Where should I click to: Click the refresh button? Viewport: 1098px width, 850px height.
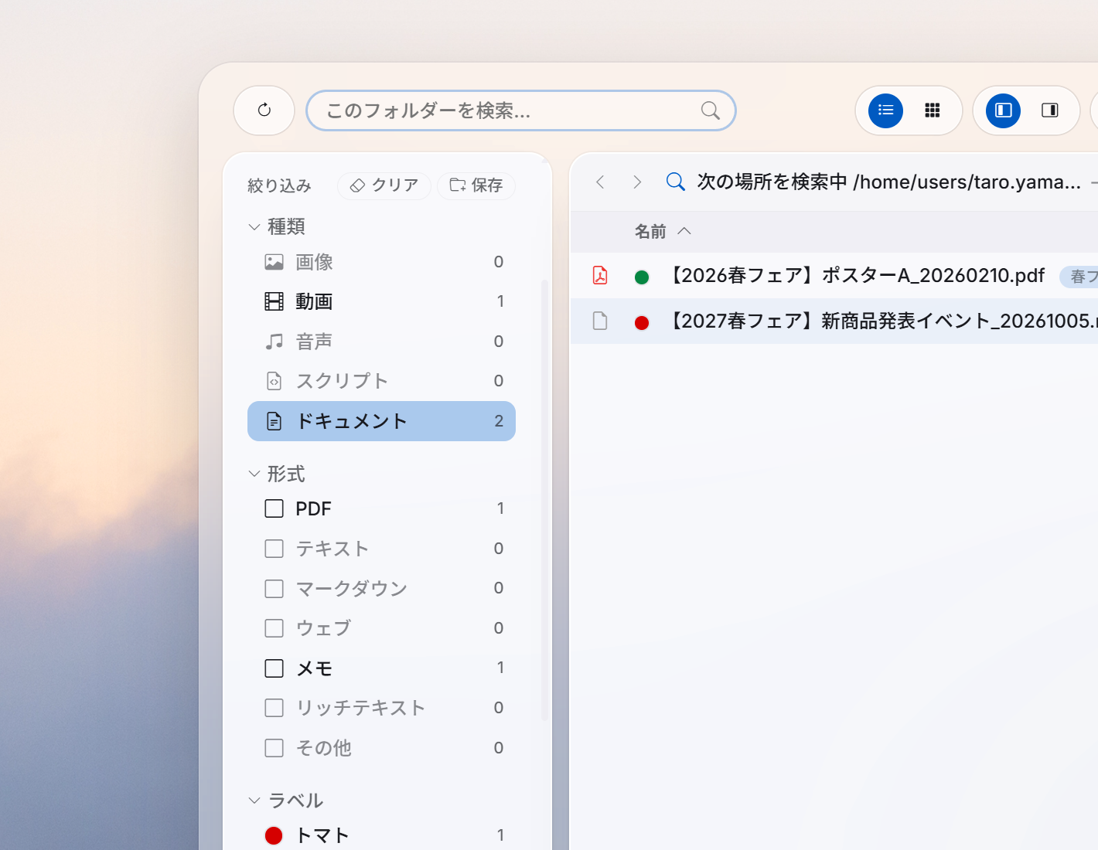pos(264,110)
